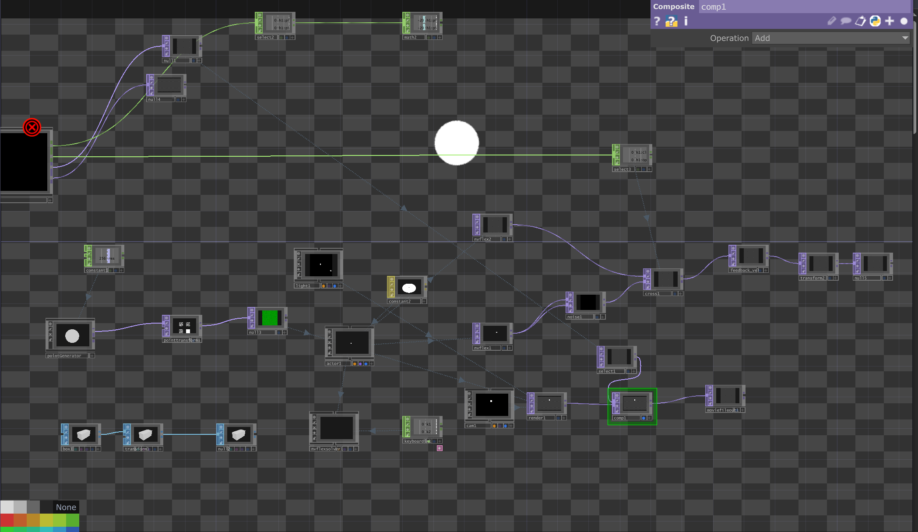Expand the plus button on moviefileout1 node
The width and height of the screenshot is (918, 532).
(742, 410)
